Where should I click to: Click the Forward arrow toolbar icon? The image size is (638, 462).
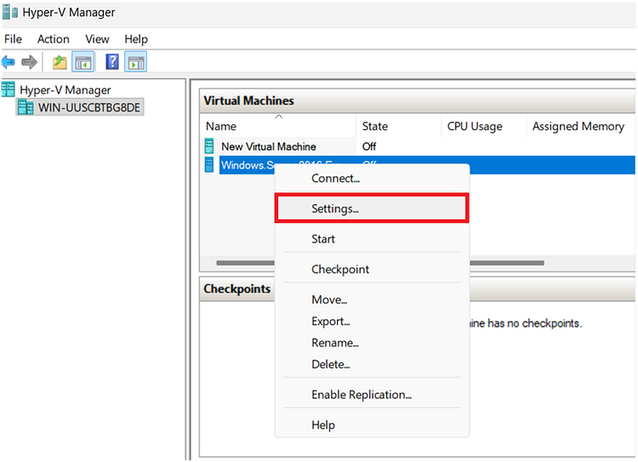click(29, 62)
